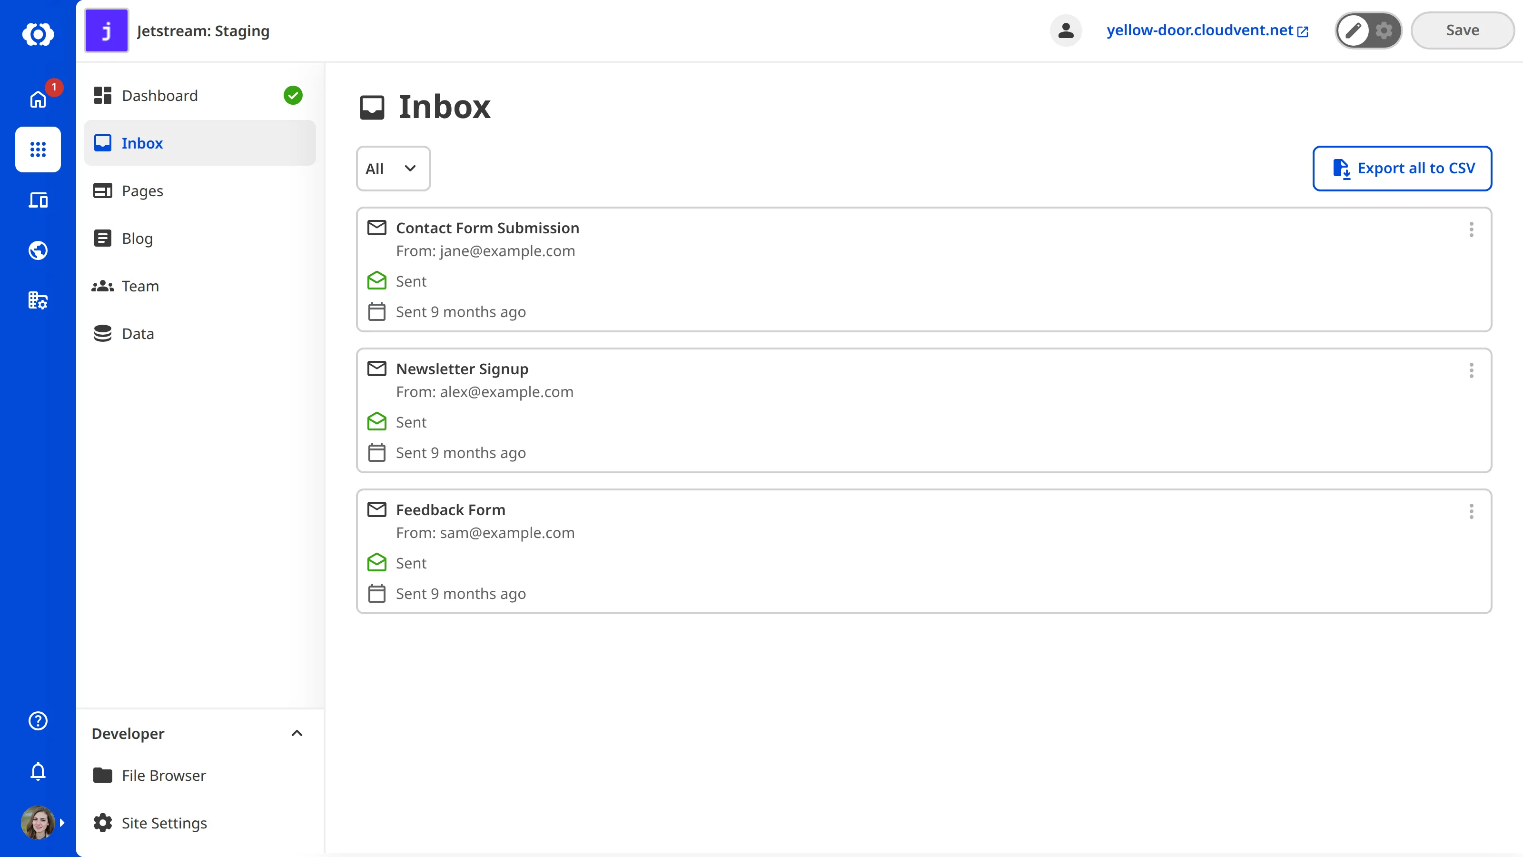Open options menu for Newsletter Signup
This screenshot has width=1523, height=857.
[x=1471, y=370]
